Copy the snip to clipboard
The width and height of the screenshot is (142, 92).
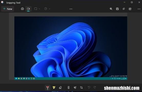pos(124,9)
